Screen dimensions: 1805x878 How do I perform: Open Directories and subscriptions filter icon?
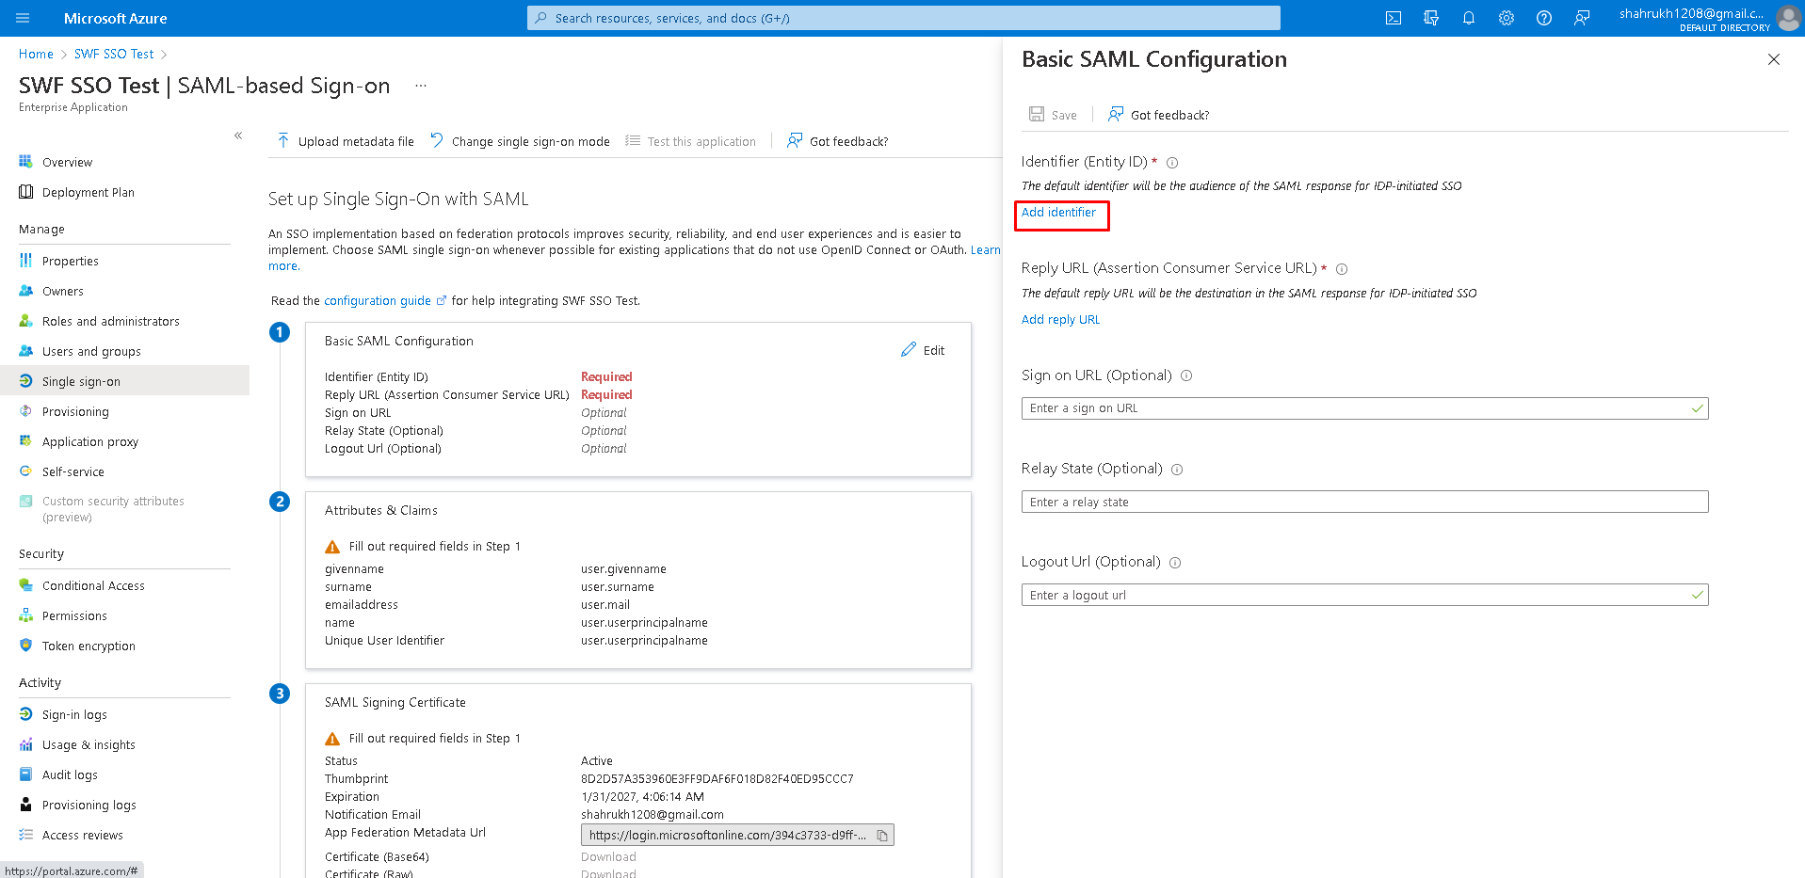click(x=1431, y=18)
